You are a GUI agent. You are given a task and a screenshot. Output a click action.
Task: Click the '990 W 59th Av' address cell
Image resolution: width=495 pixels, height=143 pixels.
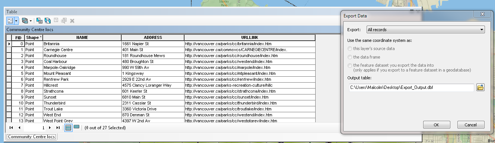[x=153, y=67]
